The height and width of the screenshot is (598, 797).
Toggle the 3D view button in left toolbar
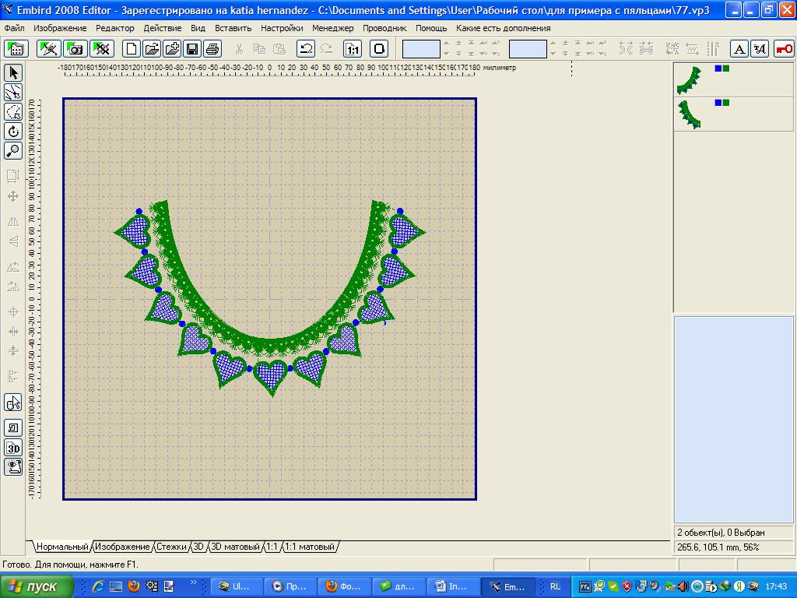pos(13,448)
